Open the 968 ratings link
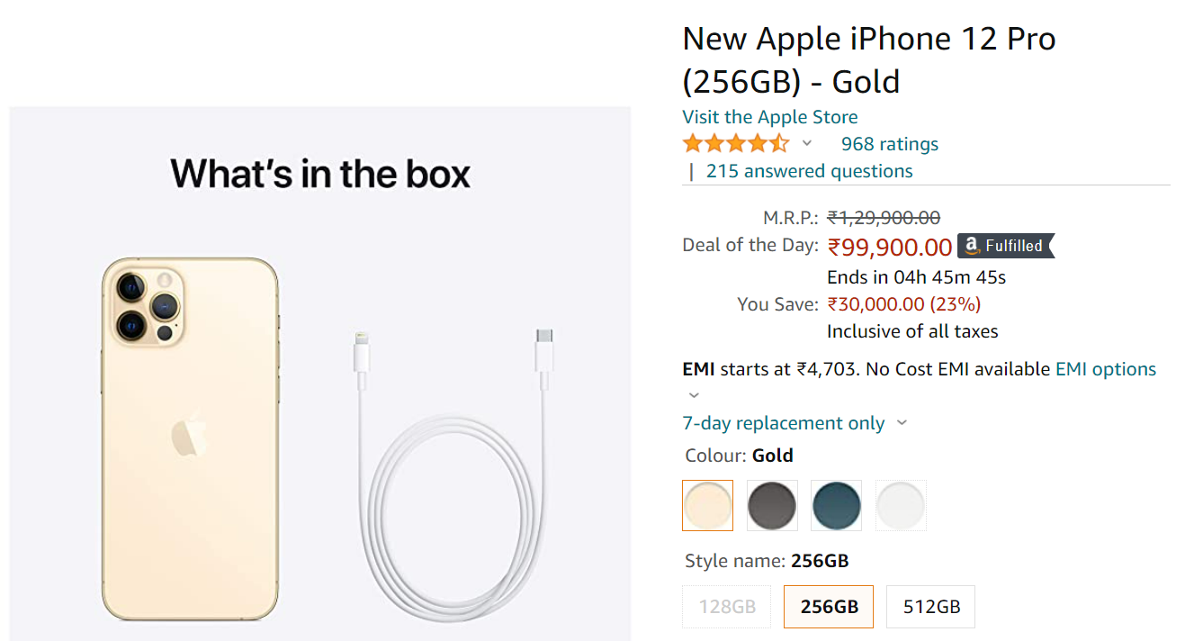1194x641 pixels. pos(889,144)
